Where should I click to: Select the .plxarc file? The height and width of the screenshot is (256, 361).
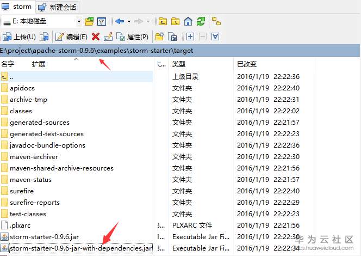(20, 225)
